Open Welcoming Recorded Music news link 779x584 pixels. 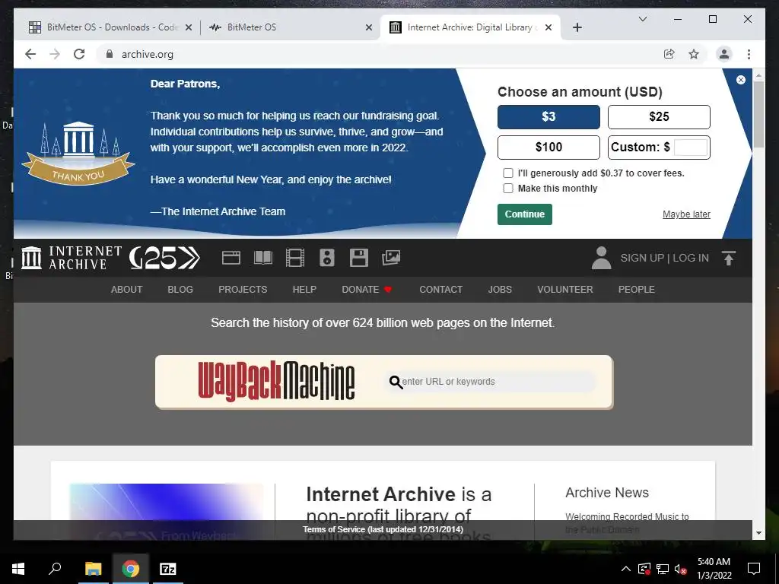[x=627, y=523]
